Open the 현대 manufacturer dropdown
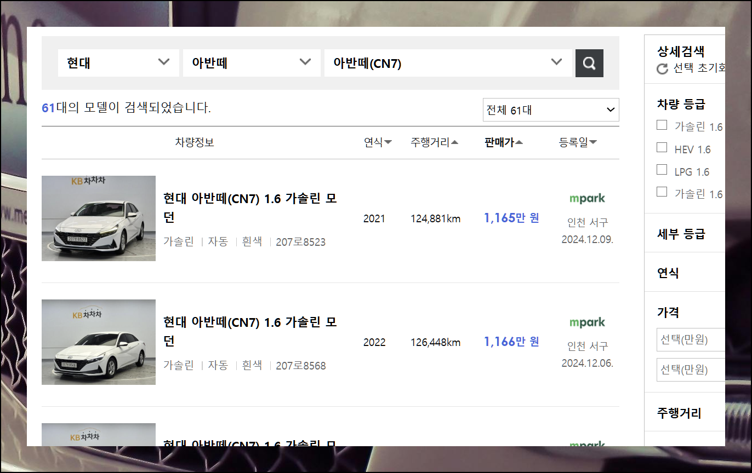 (x=118, y=63)
